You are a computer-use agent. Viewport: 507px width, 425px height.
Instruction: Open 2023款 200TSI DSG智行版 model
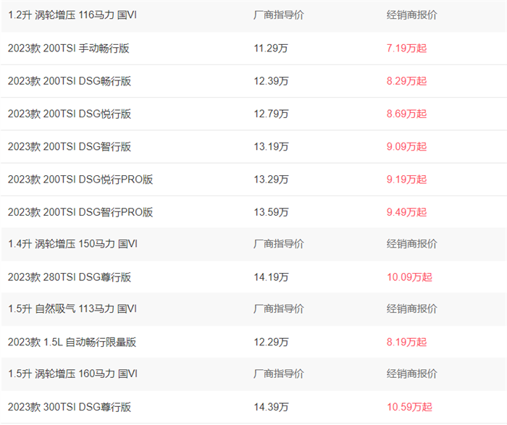70,147
